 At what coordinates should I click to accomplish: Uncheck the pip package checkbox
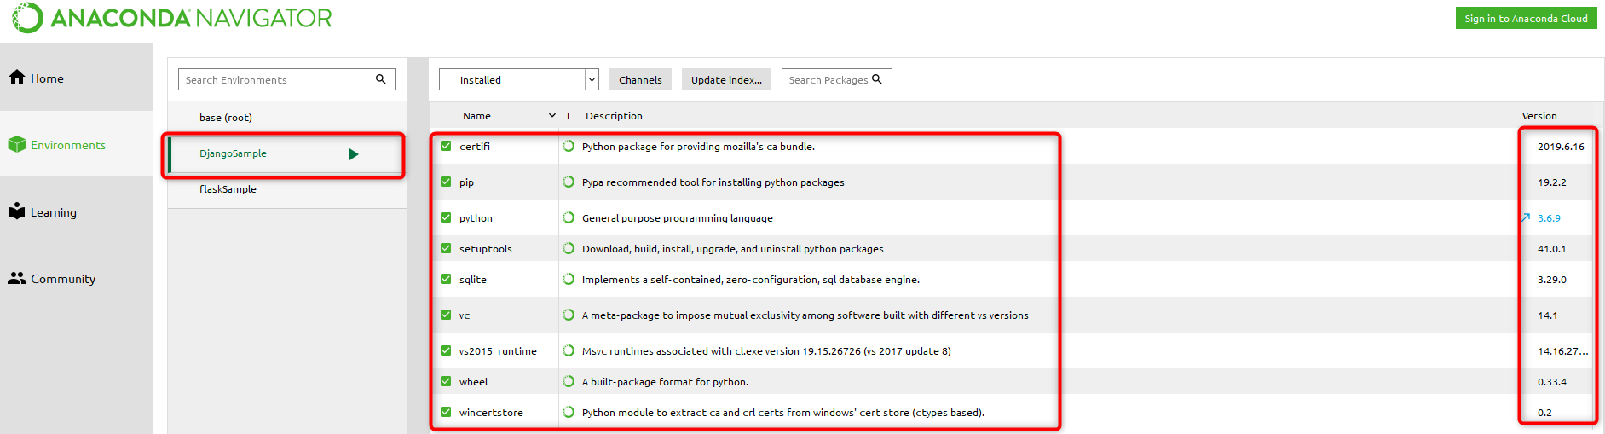[x=446, y=182]
